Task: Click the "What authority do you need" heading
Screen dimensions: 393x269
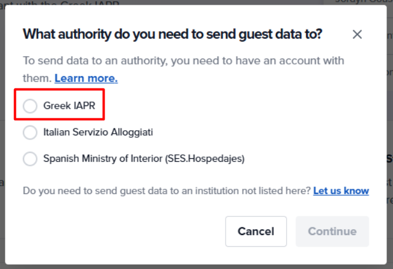Action: click(173, 34)
